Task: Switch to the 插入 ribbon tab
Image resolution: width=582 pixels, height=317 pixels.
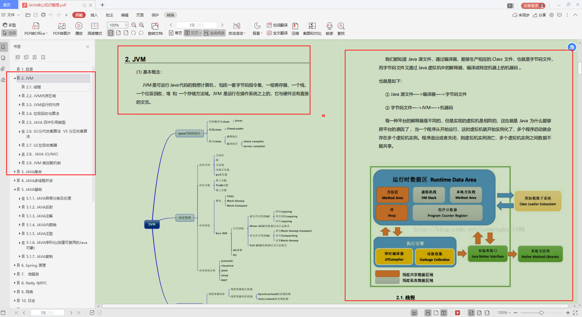Action: click(94, 15)
